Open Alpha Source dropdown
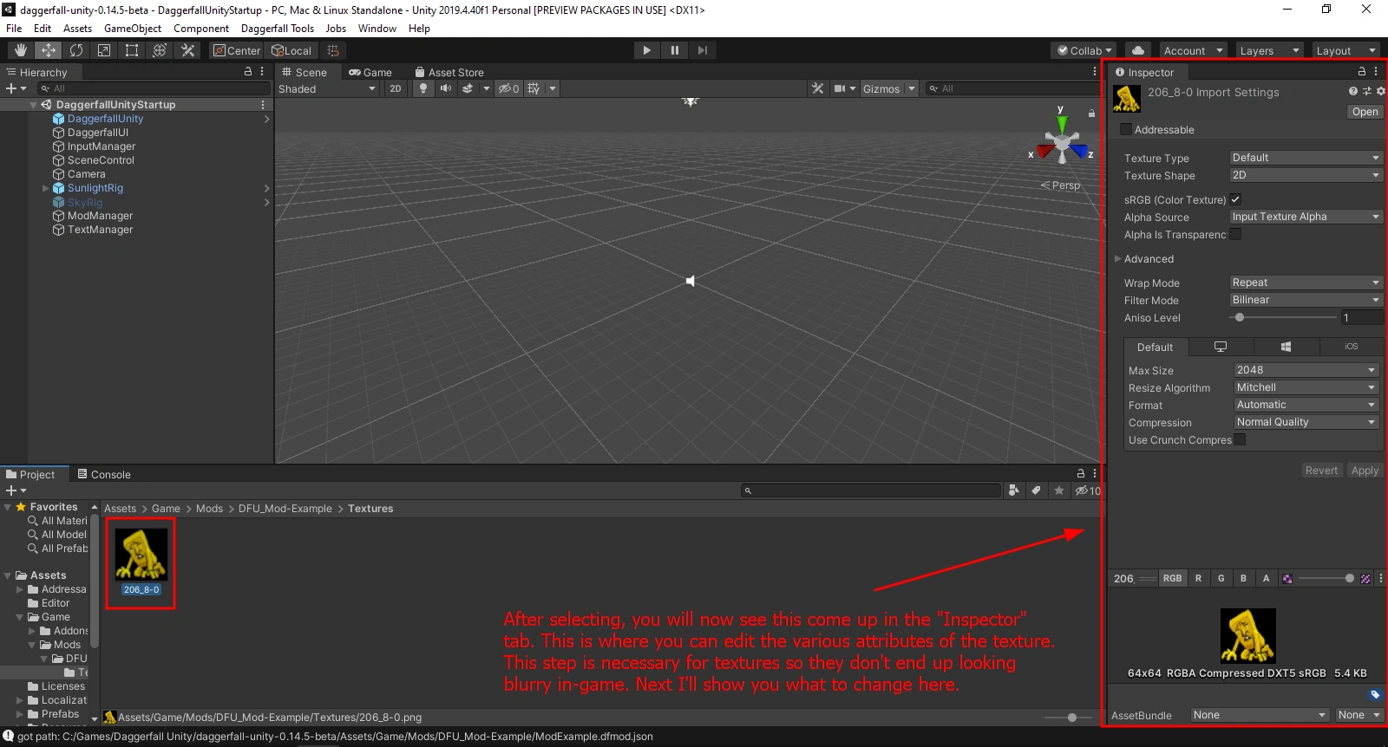Image resolution: width=1388 pixels, height=747 pixels. coord(1306,217)
